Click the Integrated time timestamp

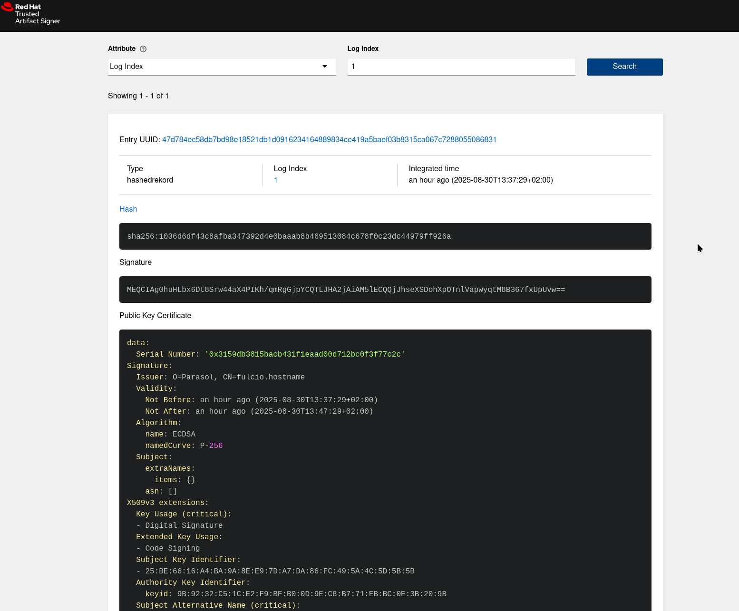pos(480,180)
